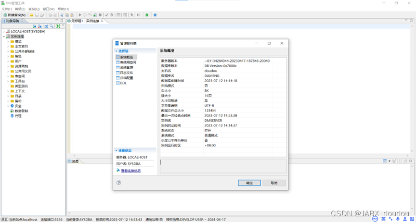Click the 查看连接信息 link

tap(131, 171)
